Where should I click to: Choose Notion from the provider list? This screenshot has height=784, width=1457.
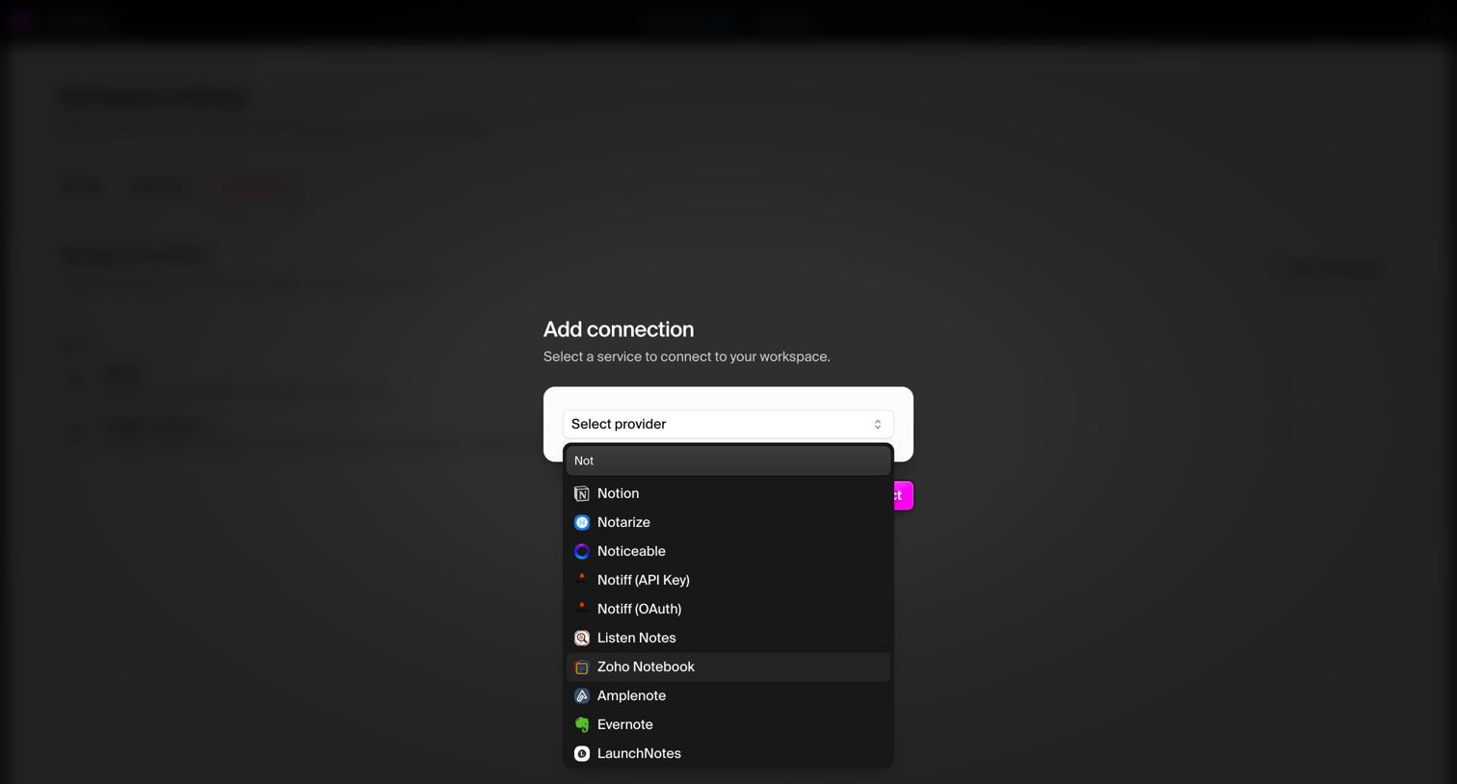[728, 494]
